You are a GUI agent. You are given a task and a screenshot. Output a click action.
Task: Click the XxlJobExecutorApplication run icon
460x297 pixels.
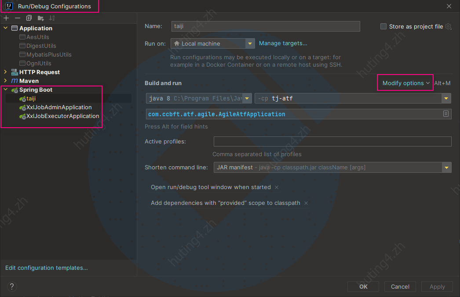(22, 116)
